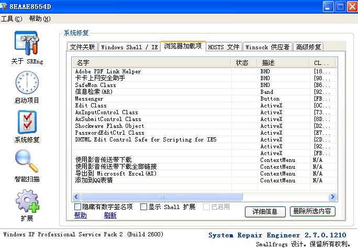Click the CL... column header
The width and height of the screenshot is (358, 251).
[322, 63]
